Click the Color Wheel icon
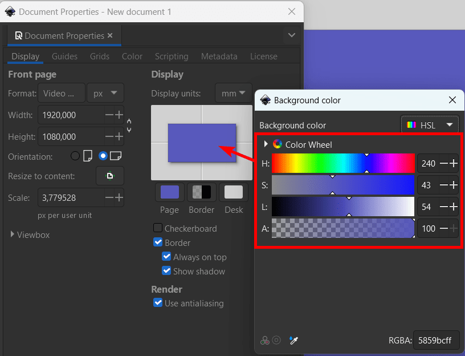 coord(278,144)
